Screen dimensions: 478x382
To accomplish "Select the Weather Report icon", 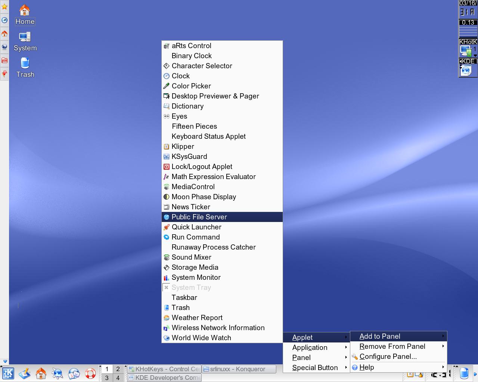I will [x=167, y=318].
